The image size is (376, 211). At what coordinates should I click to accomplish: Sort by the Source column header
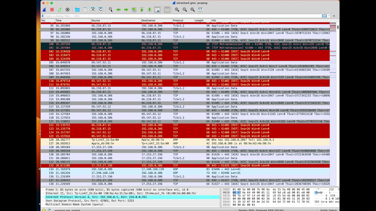tap(115, 21)
